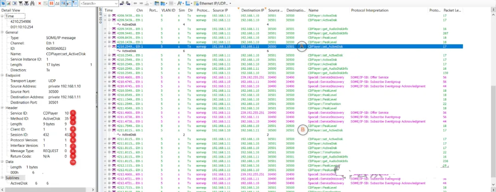Collapse the ActiveDisk subline of 4211.8115 set_ActiveDisk row
This screenshot has width=496, height=192.
coord(109,130)
